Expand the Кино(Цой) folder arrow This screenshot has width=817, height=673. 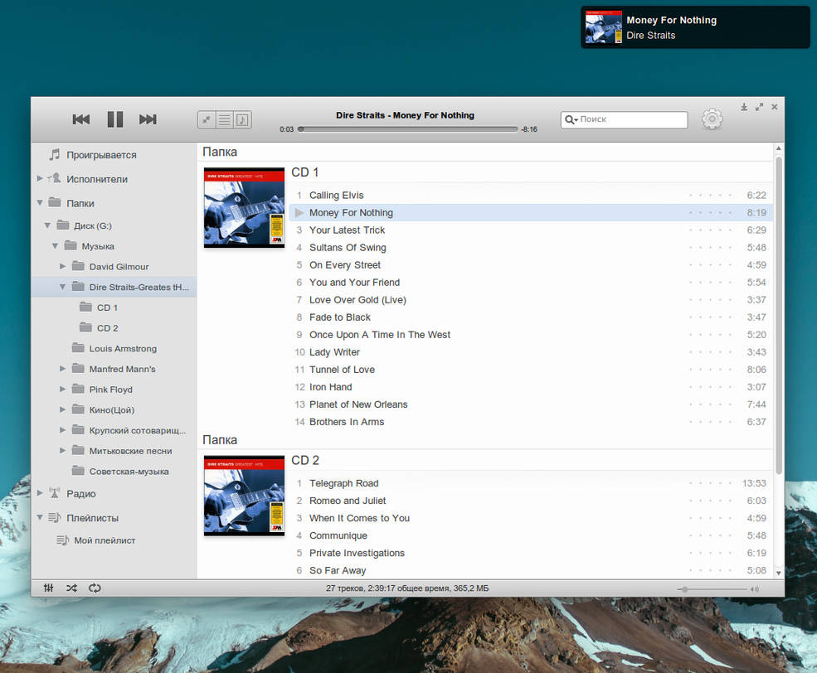62,409
